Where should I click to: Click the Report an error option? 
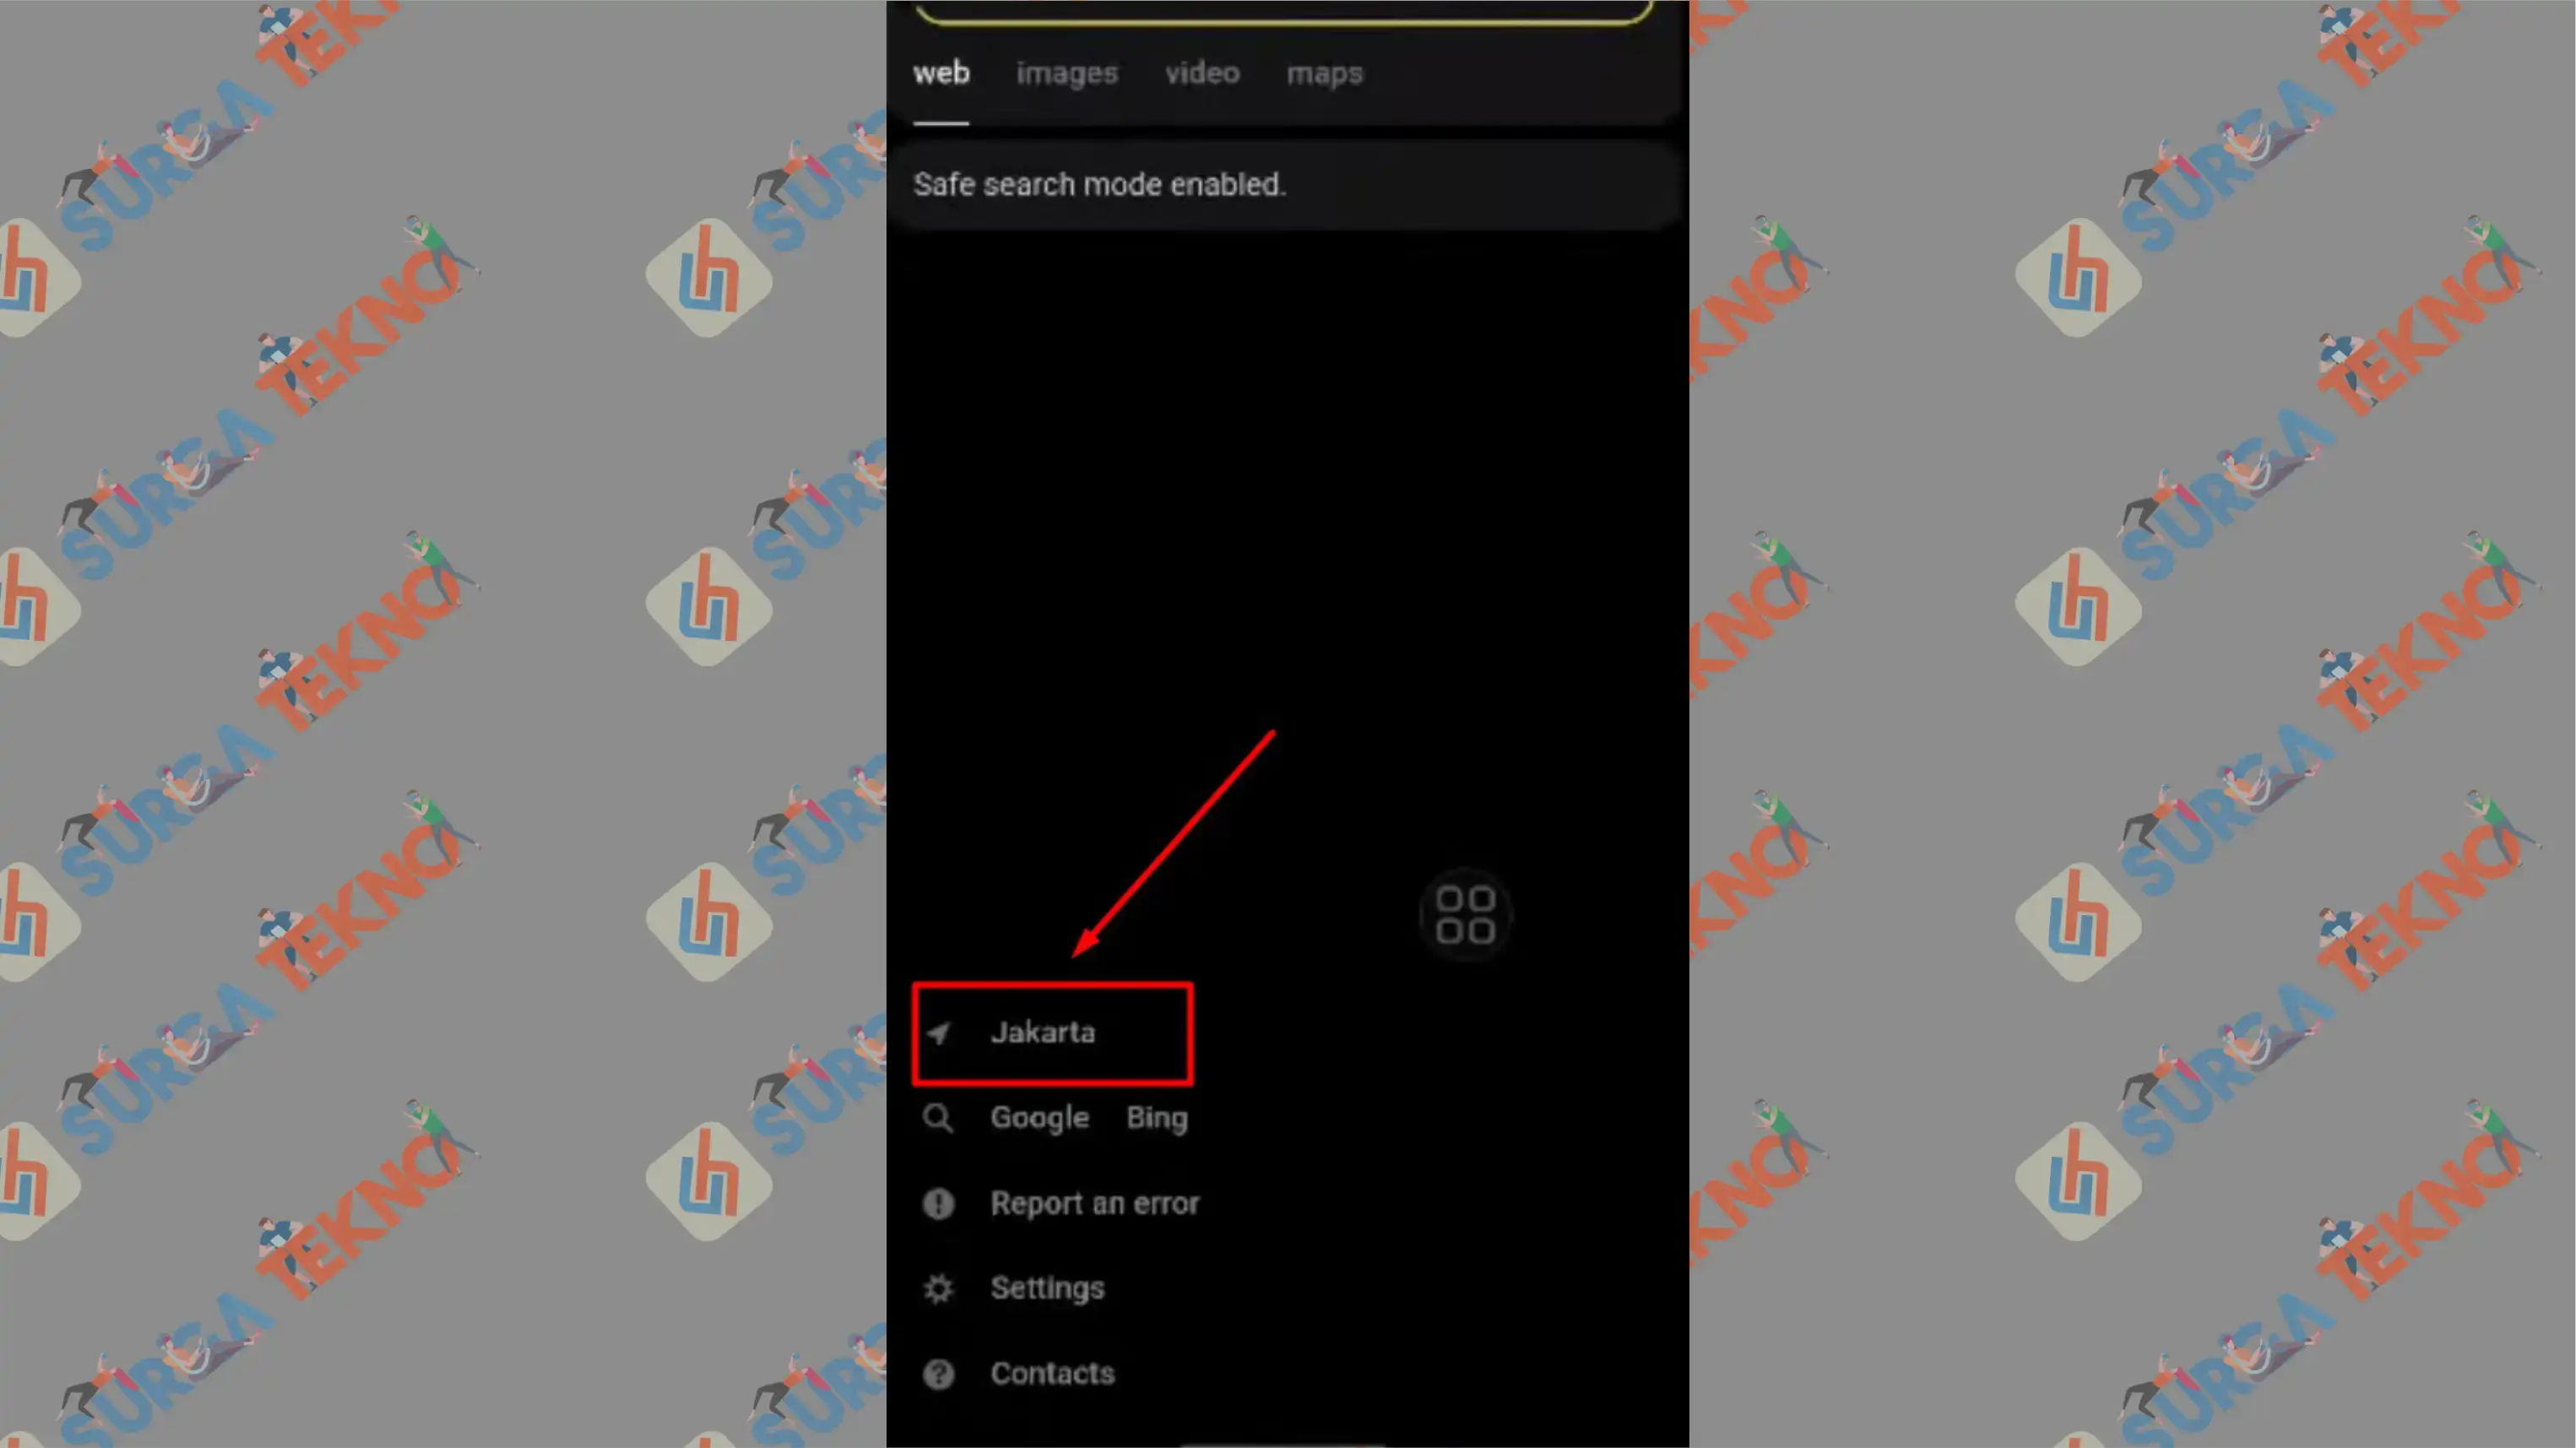tap(1093, 1202)
